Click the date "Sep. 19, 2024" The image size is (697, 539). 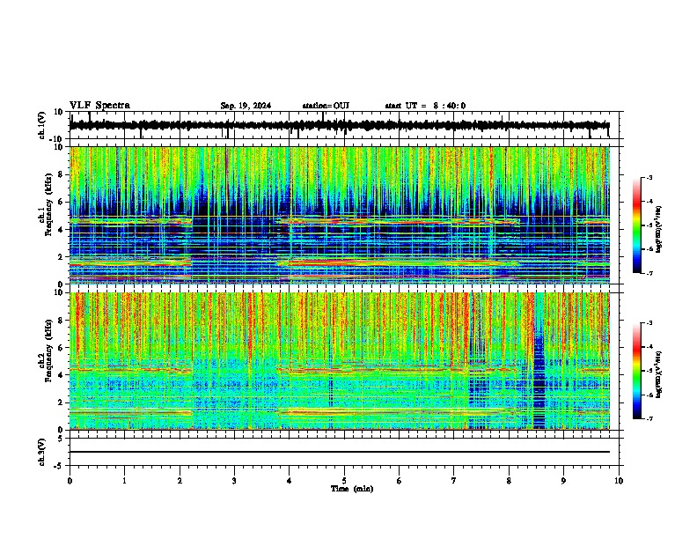tap(246, 106)
